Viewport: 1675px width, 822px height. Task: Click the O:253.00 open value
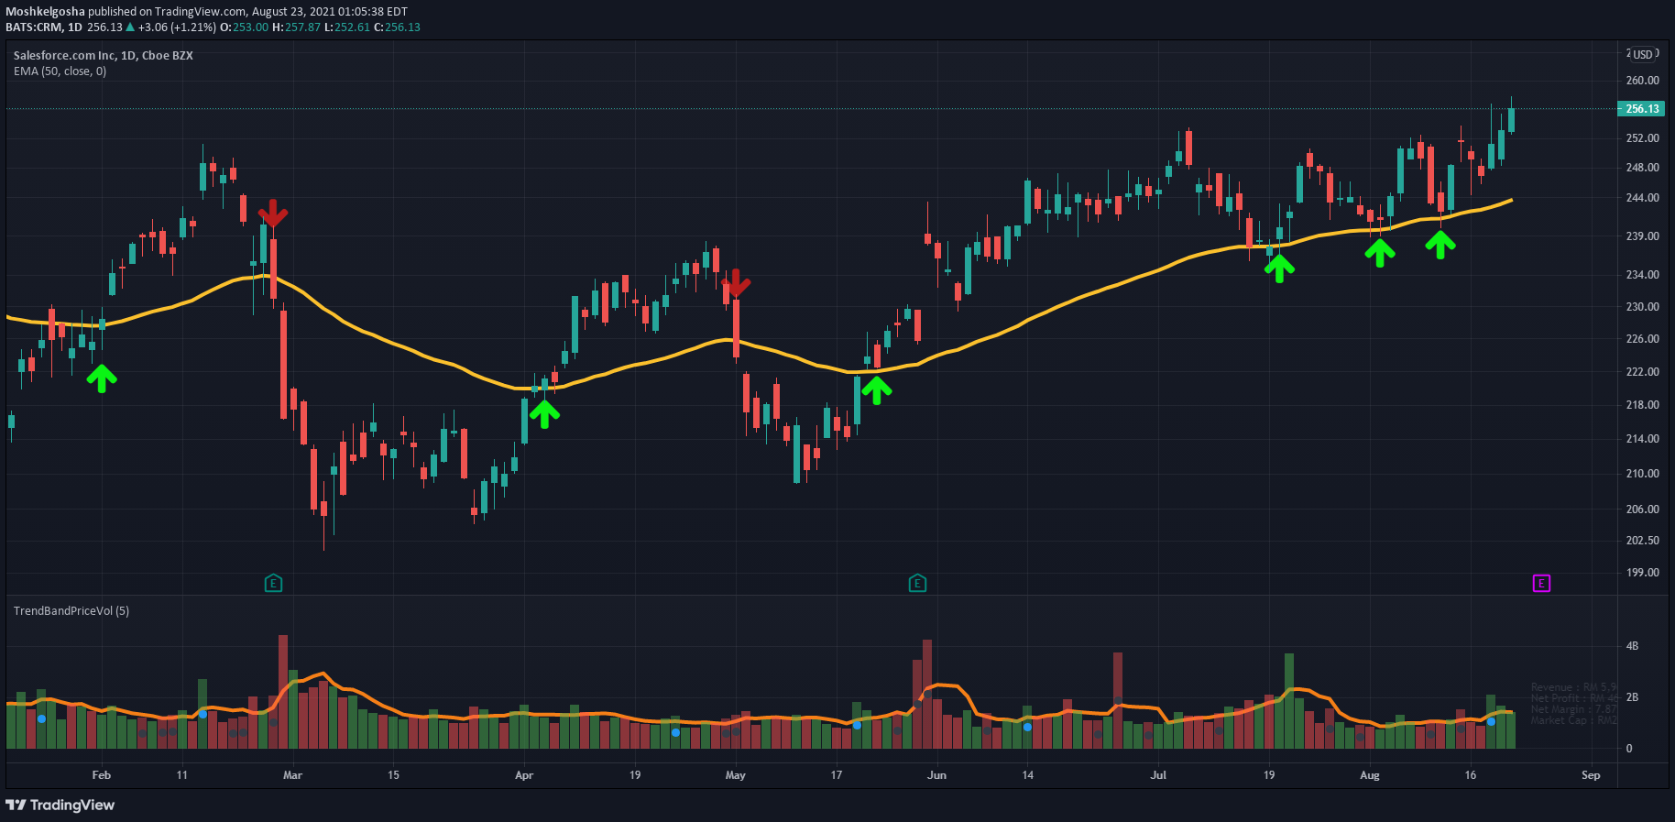coord(245,27)
